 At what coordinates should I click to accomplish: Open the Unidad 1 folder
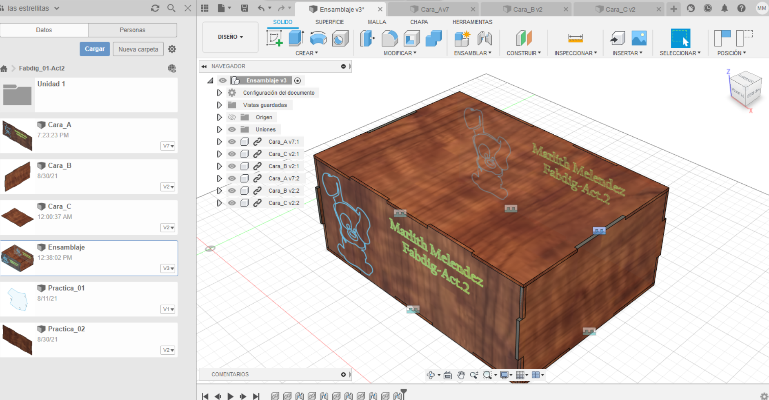pyautogui.click(x=89, y=95)
